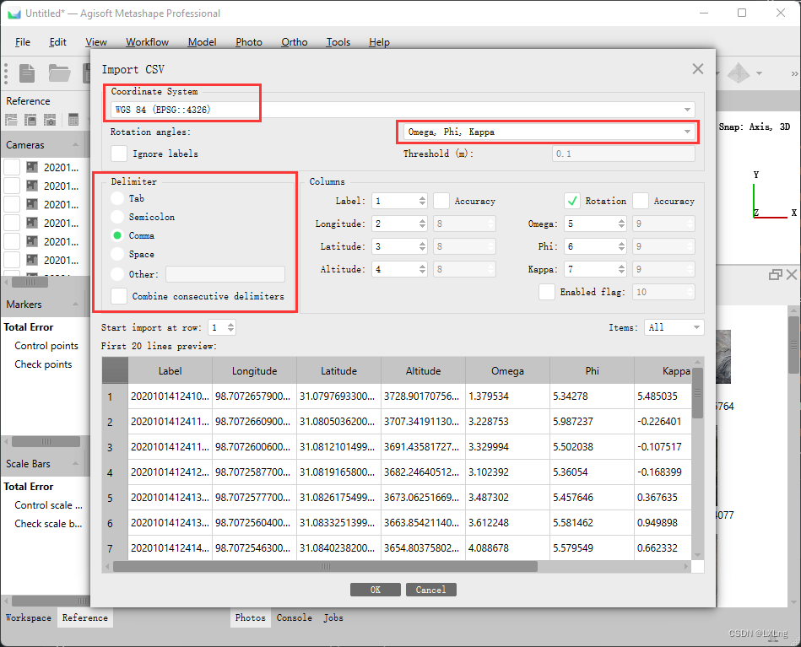Click the pyramid model view icon
The width and height of the screenshot is (801, 647).
pyautogui.click(x=739, y=73)
